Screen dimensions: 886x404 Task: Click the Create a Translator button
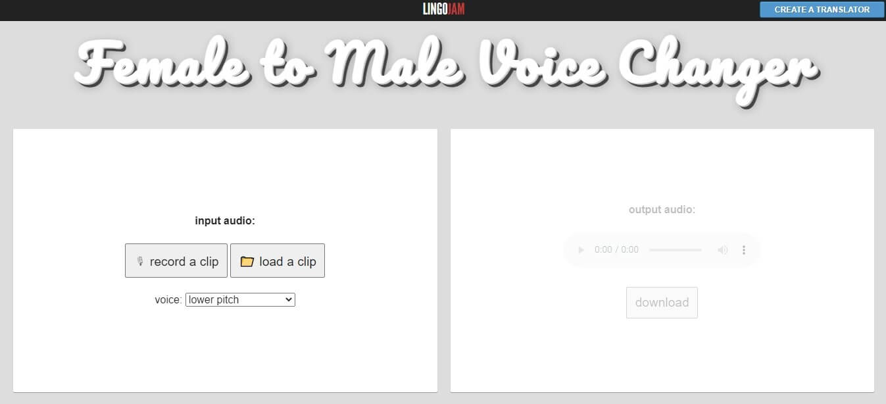[822, 10]
